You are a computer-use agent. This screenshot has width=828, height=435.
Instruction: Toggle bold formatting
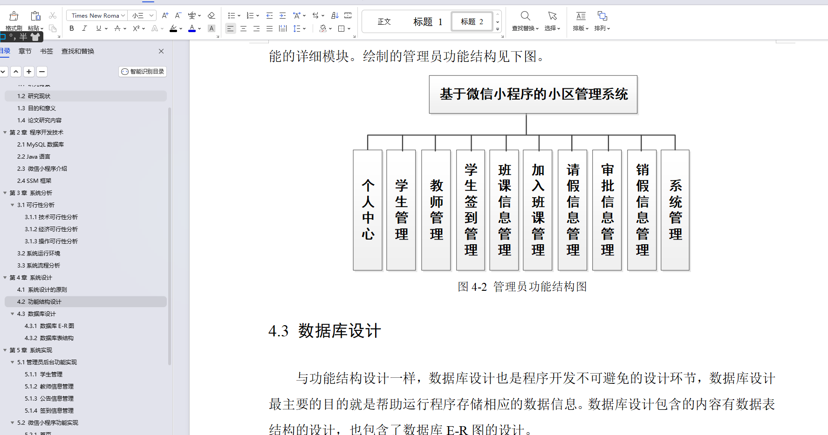(x=71, y=28)
